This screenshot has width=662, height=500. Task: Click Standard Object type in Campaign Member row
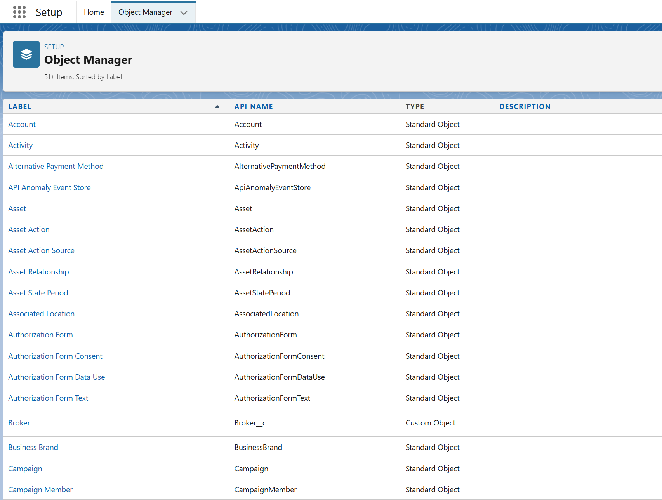click(x=433, y=490)
